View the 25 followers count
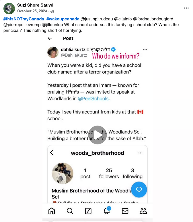This screenshot has width=193, height=222. 109,173
